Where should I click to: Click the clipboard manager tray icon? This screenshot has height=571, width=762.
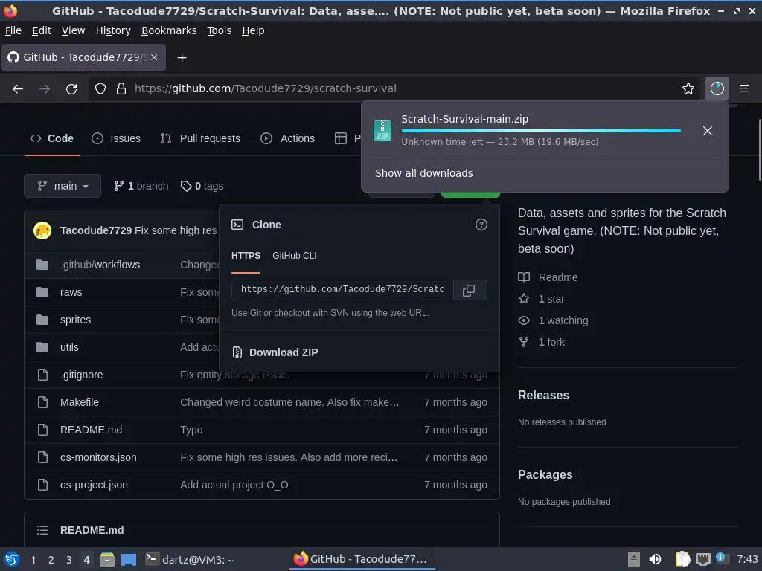point(682,559)
